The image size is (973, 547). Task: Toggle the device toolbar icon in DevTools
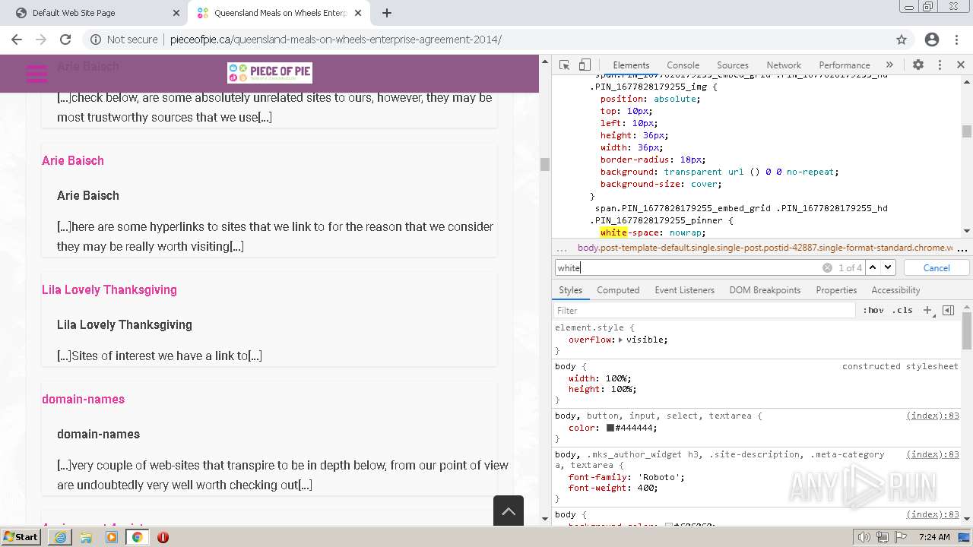[585, 65]
